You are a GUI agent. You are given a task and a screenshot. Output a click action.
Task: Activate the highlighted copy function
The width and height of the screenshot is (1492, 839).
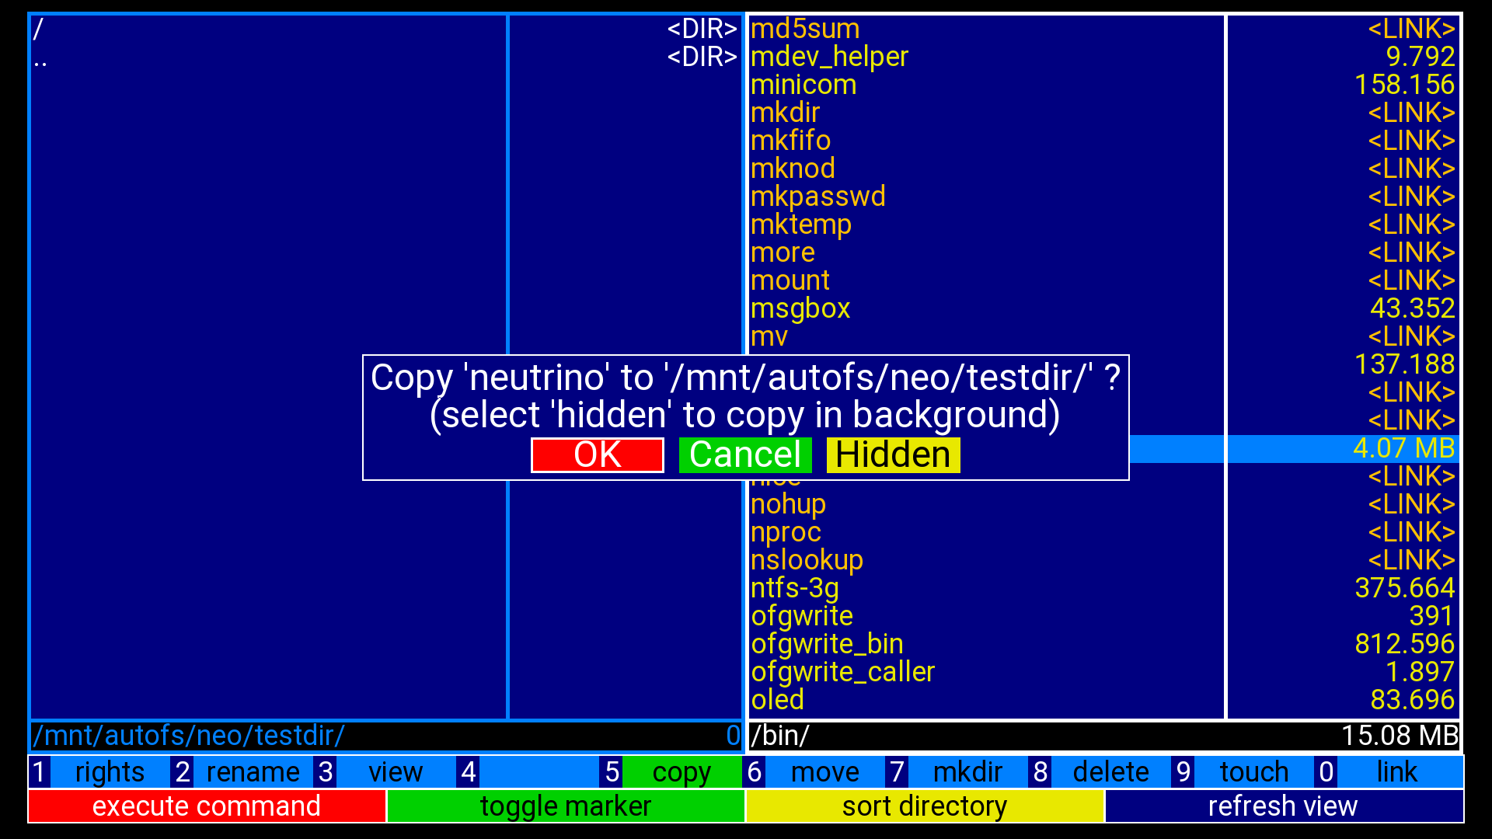coord(682,772)
